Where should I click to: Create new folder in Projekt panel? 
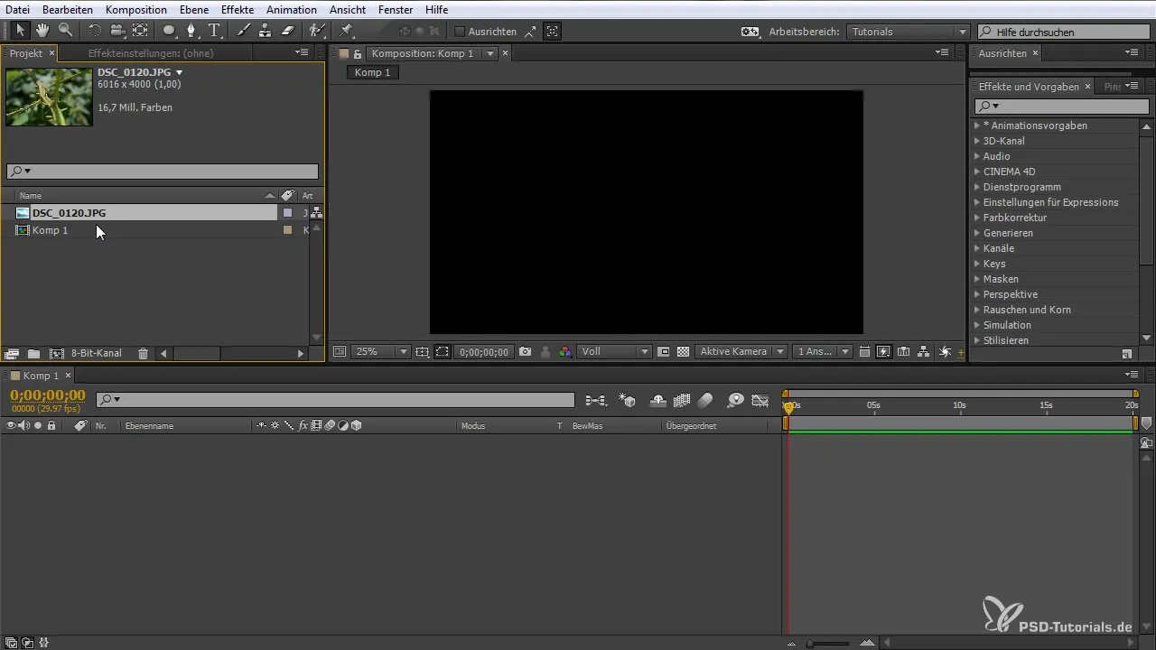pyautogui.click(x=33, y=354)
